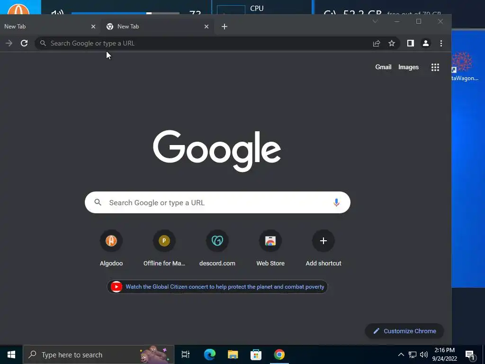This screenshot has height=364, width=485.
Task: Open the taWagon desktop shortcut
Action: [465, 66]
